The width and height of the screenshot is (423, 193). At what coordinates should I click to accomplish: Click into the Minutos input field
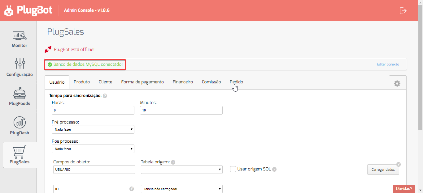pos(181,110)
